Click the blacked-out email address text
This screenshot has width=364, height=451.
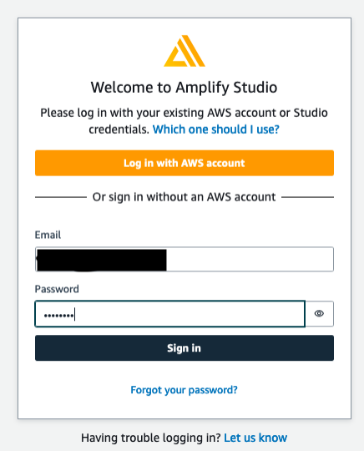click(102, 260)
